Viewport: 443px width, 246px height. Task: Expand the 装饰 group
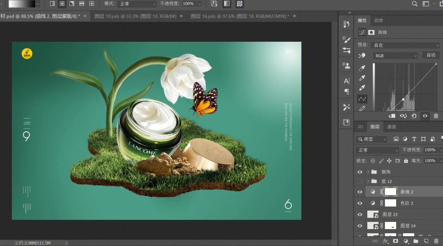point(368,172)
